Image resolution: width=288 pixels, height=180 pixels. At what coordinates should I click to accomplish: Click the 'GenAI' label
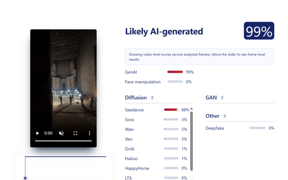(131, 72)
